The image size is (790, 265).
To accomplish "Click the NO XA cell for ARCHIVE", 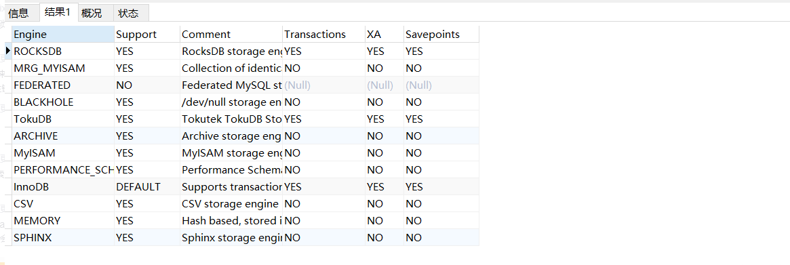I will (384, 136).
